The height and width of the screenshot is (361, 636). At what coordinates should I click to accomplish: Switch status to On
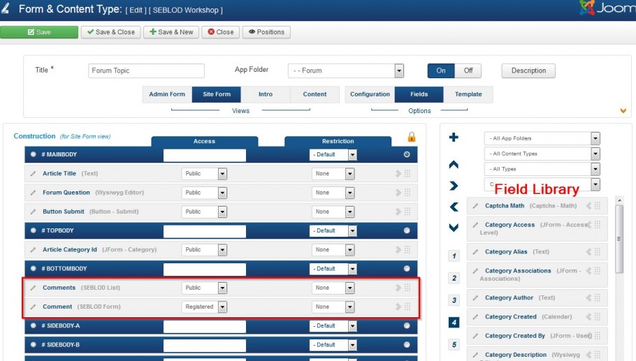pos(441,71)
